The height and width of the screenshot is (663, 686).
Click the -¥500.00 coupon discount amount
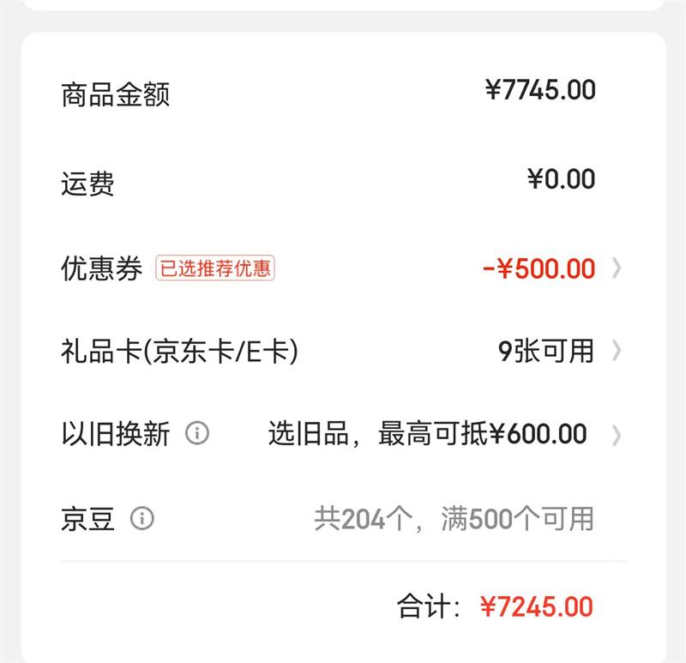[539, 268]
